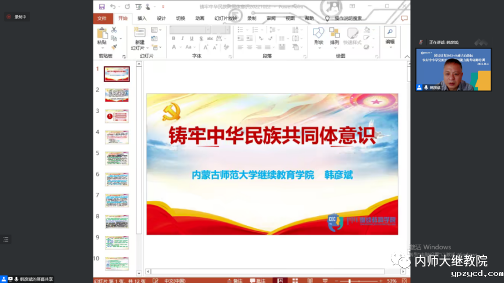Image resolution: width=504 pixels, height=283 pixels.
Task: Click the Undo arrow icon
Action: 113,6
